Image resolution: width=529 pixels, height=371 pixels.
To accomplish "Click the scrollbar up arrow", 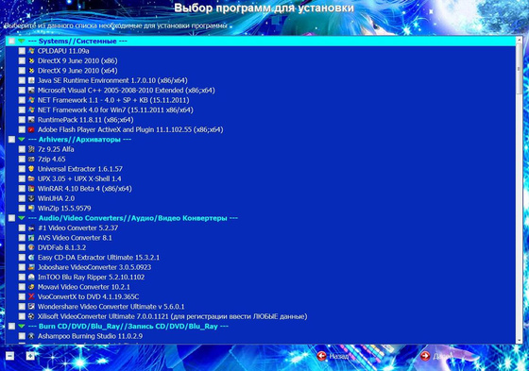I will coord(520,40).
